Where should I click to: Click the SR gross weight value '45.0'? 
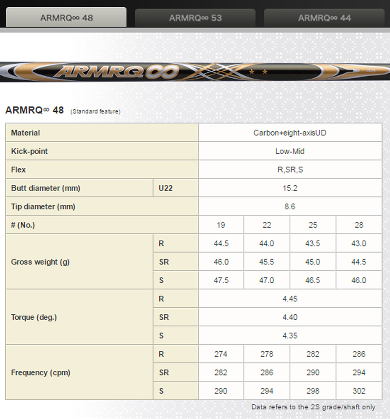click(313, 262)
